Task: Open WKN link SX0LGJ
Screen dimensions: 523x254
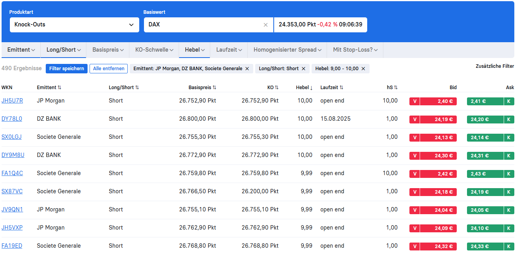Action: coord(11,137)
